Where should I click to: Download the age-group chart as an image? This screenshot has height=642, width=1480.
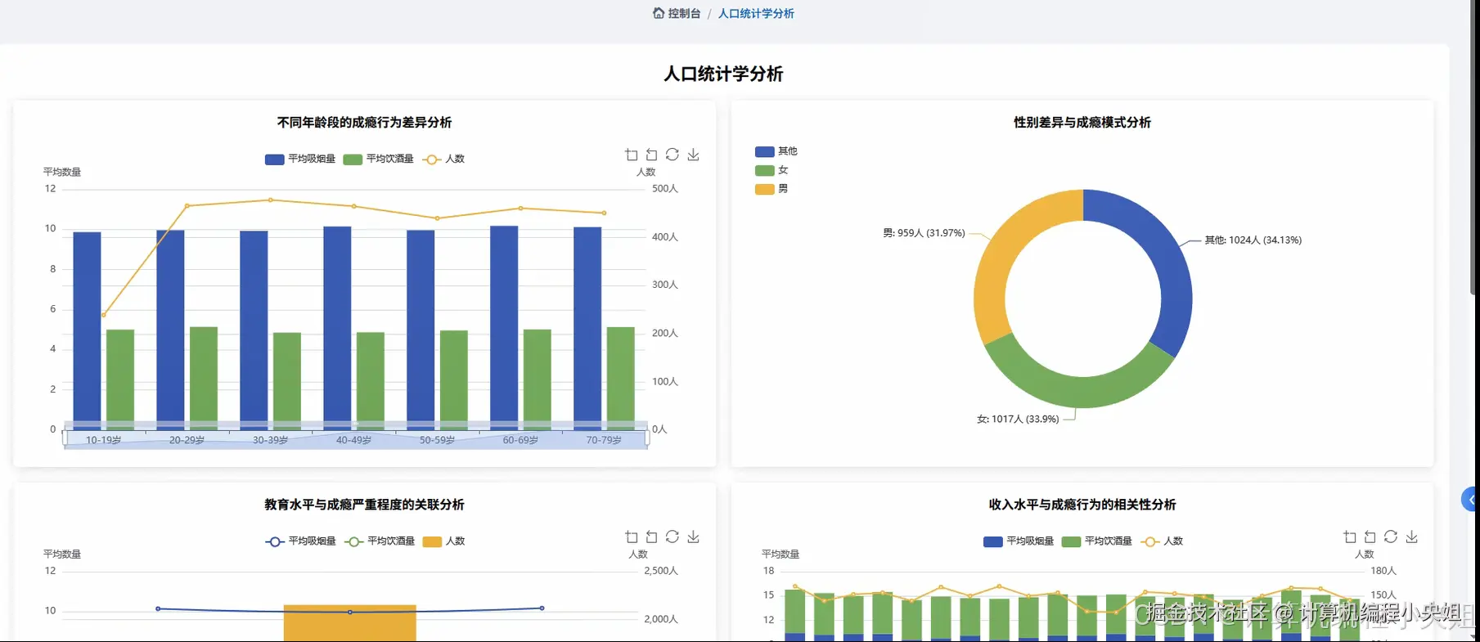[x=693, y=155]
